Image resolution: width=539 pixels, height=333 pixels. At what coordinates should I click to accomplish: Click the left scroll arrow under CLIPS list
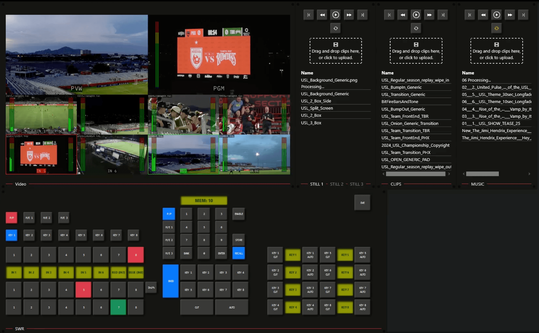click(x=383, y=174)
